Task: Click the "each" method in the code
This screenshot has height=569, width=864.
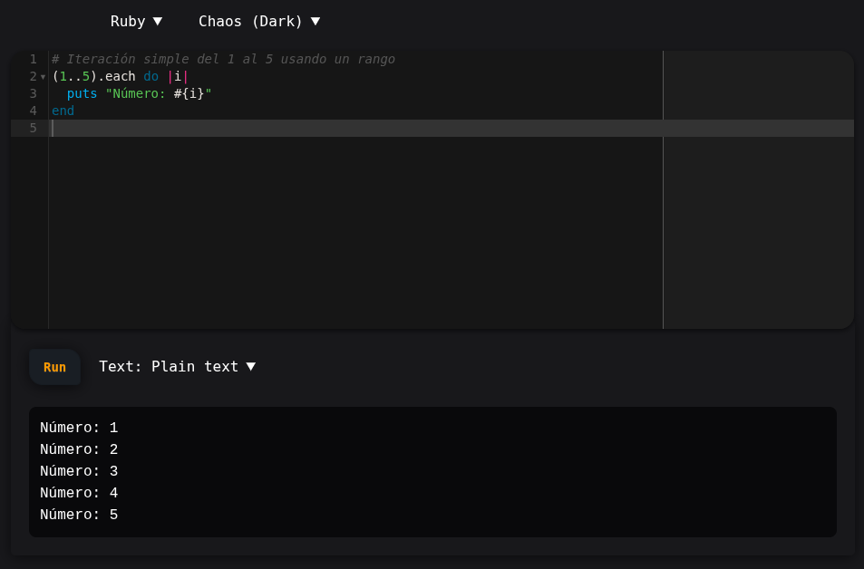Action: point(120,76)
